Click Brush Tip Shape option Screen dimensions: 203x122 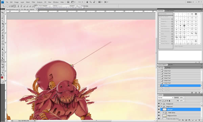[x=165, y=17]
